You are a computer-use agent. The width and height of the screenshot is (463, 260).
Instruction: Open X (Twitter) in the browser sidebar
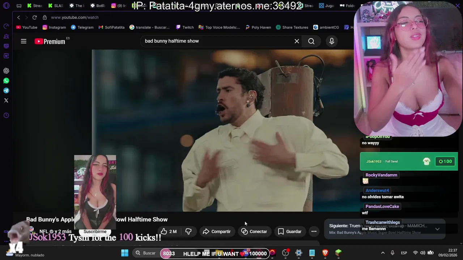click(x=6, y=100)
